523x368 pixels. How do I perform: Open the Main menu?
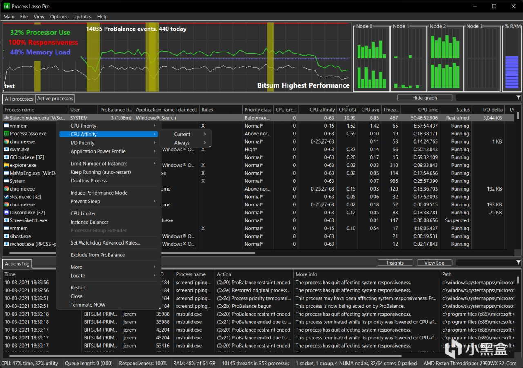click(x=9, y=17)
